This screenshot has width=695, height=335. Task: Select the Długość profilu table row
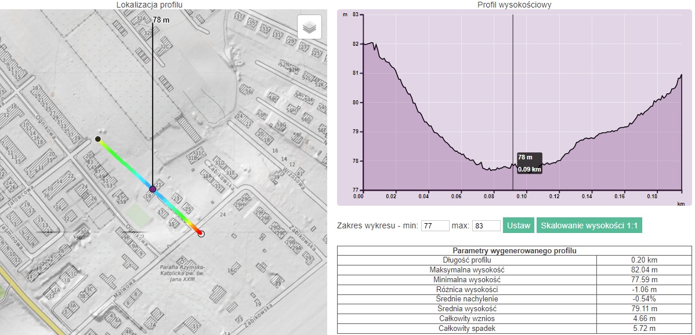(x=467, y=260)
